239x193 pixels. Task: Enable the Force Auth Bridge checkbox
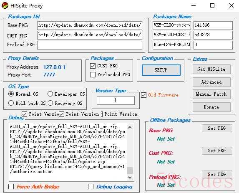point(11,187)
